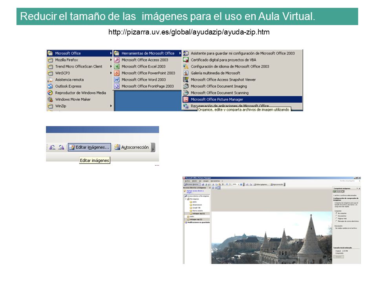Click Agregar acceso directo a imagen link
The height and width of the screenshot is (282, 377).
click(x=195, y=192)
